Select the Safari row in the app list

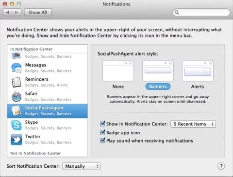(x=48, y=96)
